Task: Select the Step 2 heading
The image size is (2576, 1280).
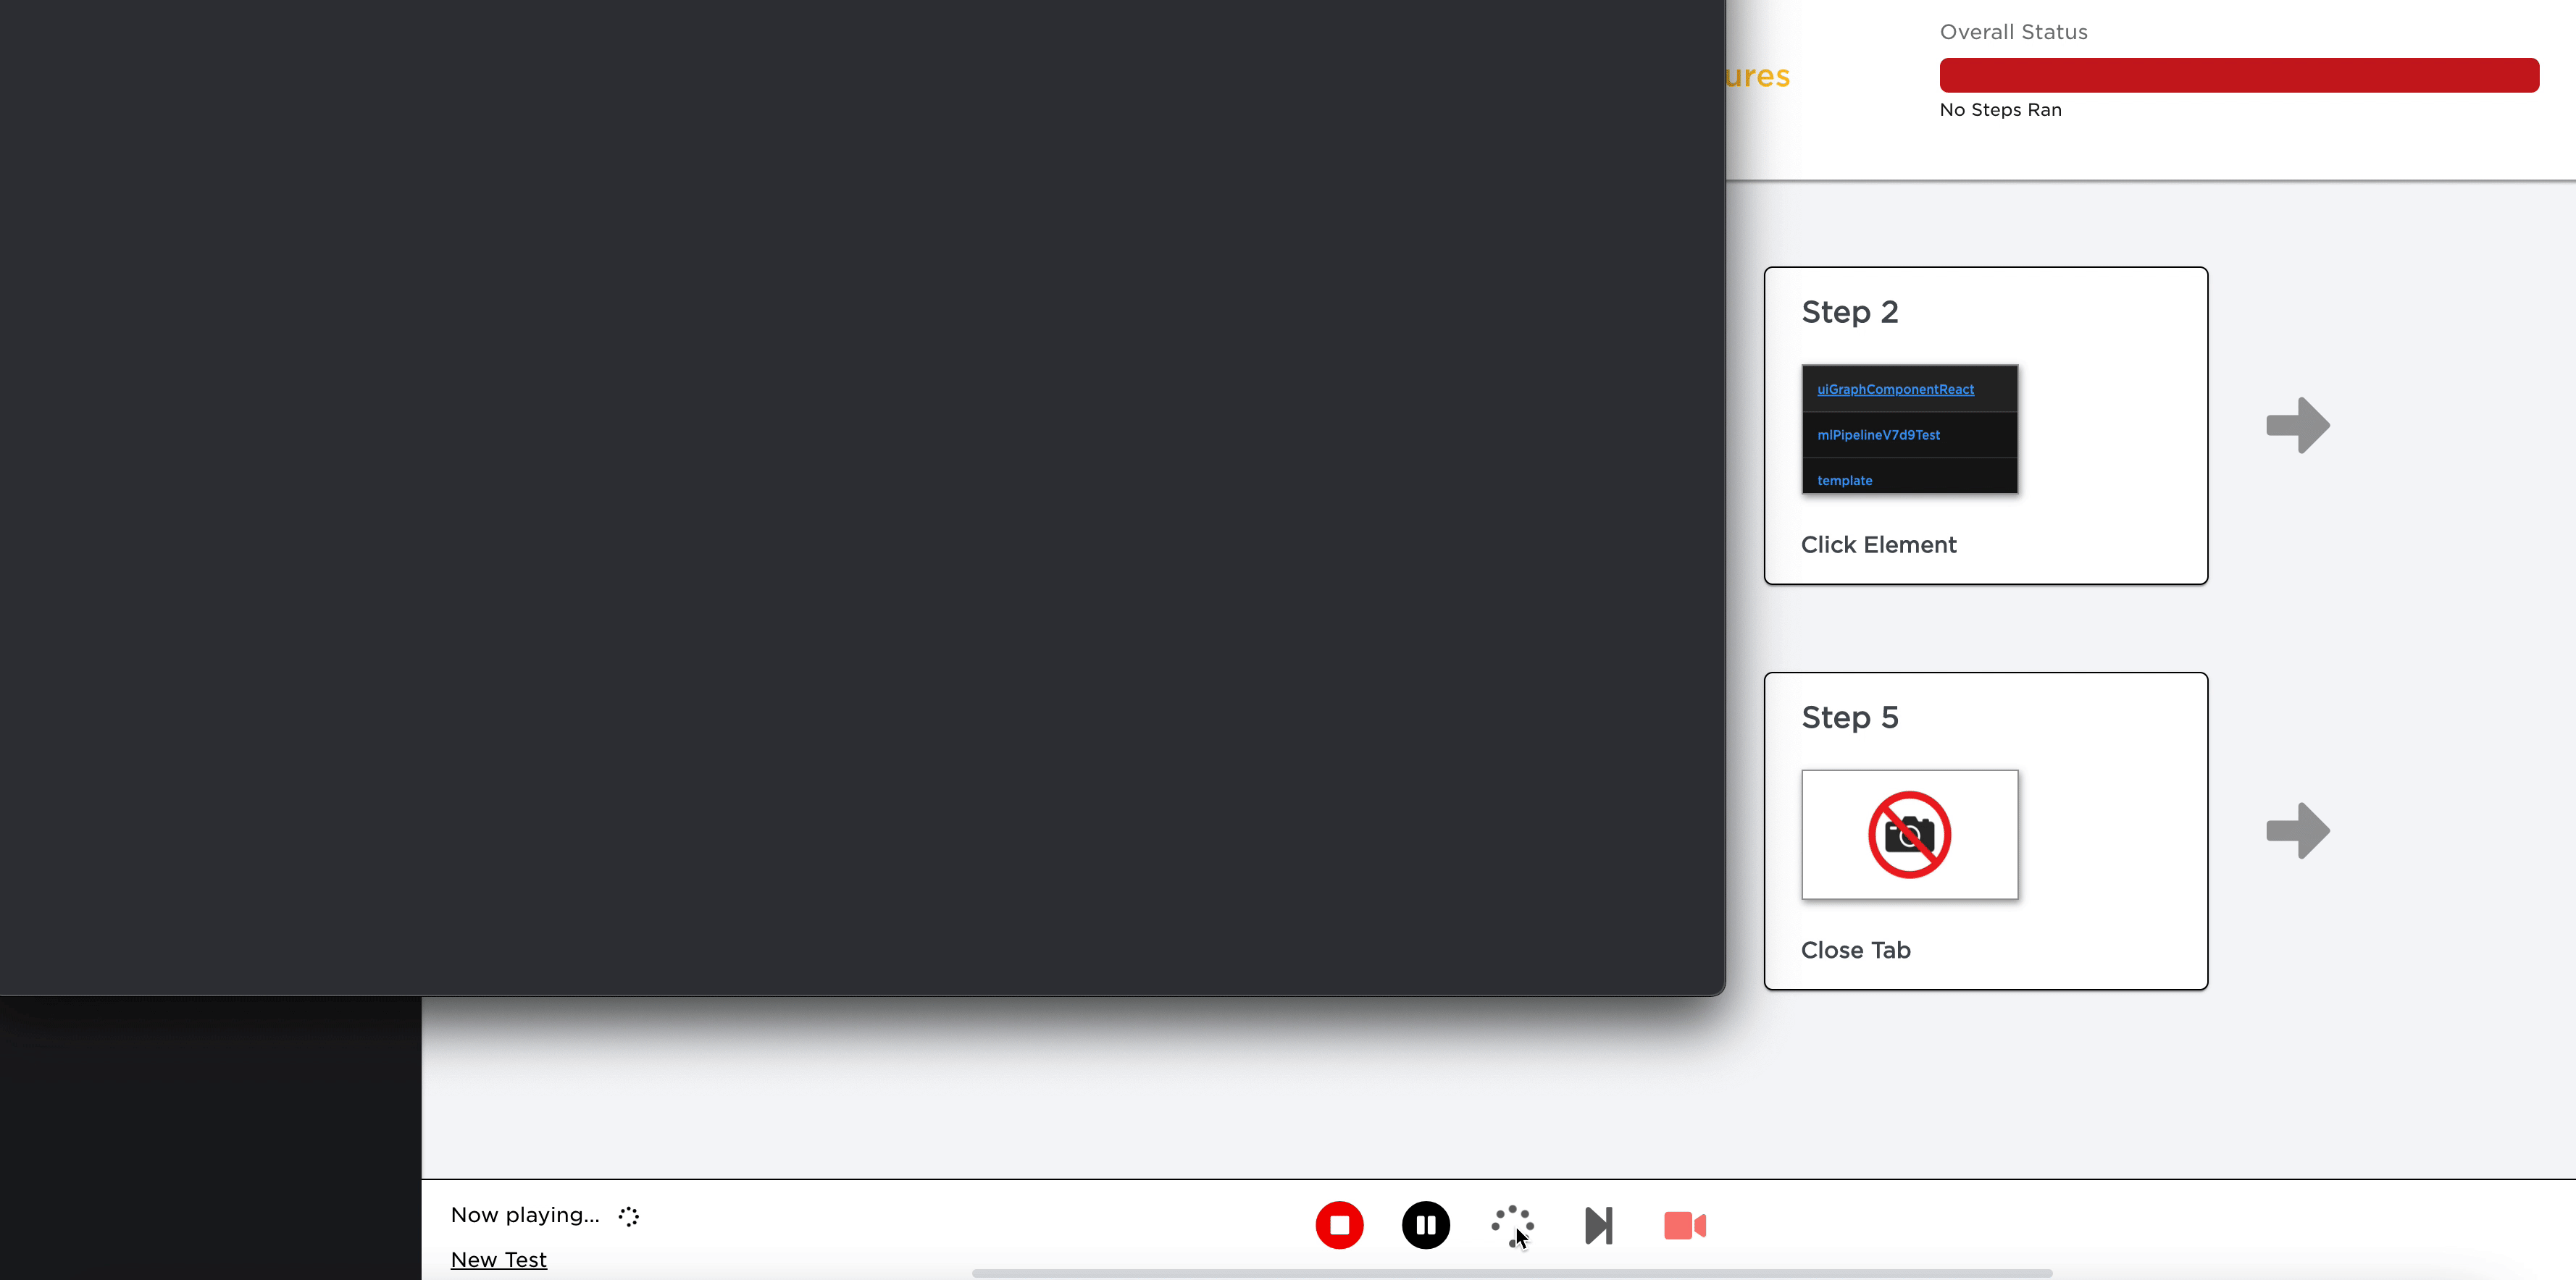Action: [1849, 312]
